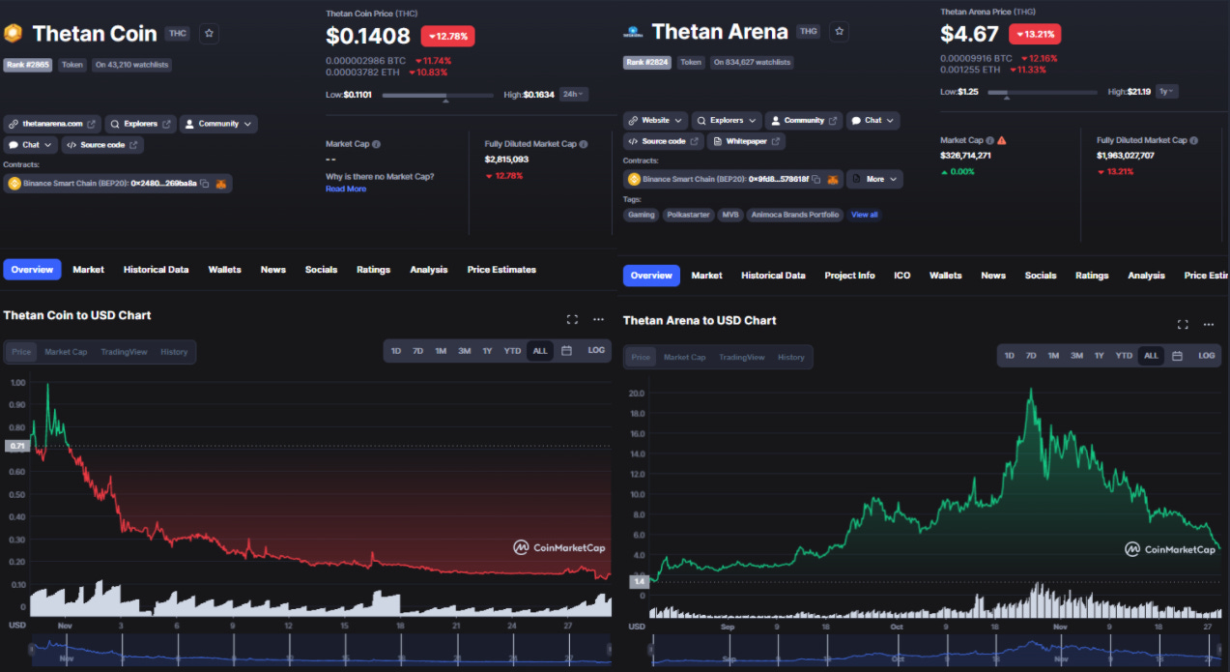1230x672 pixels.
Task: Open fullscreen on Thetan Arena chart
Action: 1183,324
